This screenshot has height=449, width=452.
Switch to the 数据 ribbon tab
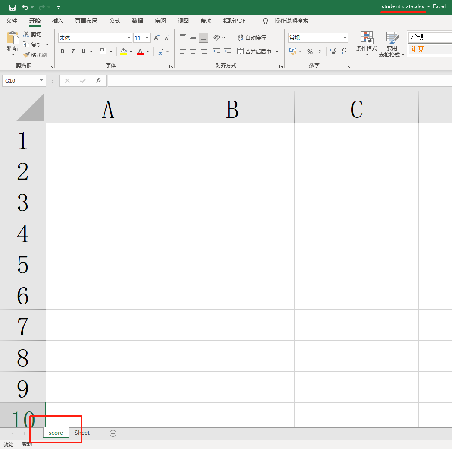click(137, 21)
